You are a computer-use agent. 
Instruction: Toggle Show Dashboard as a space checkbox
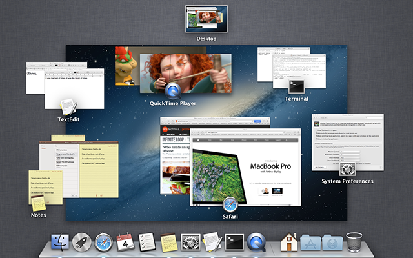(x=316, y=130)
